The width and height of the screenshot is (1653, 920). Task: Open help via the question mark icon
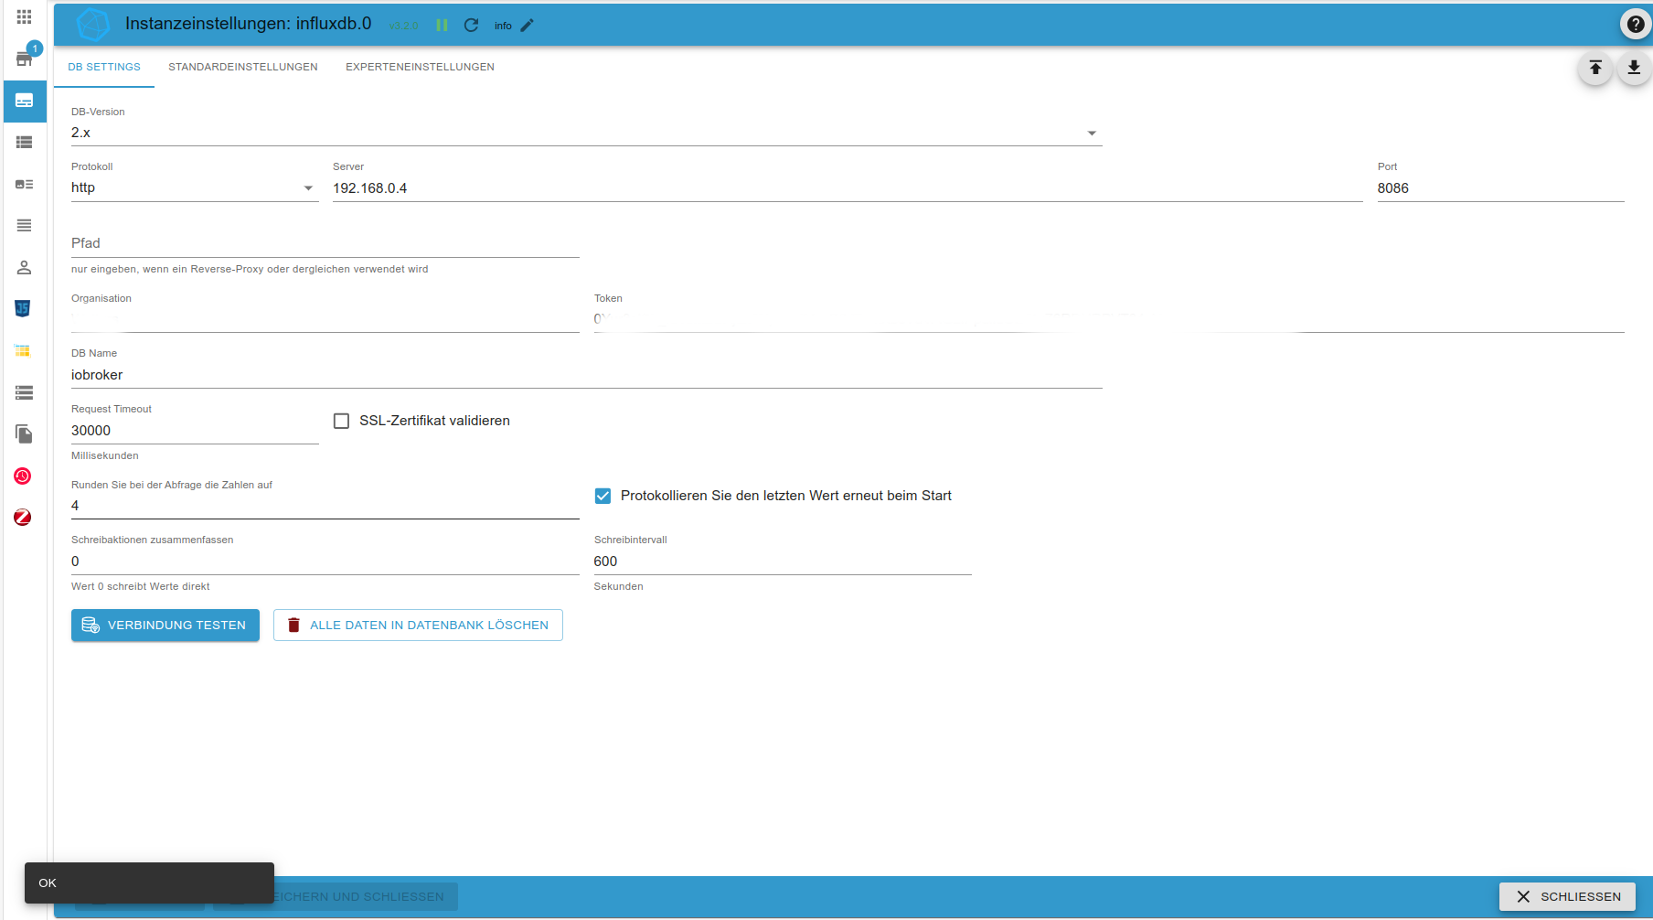1636,25
